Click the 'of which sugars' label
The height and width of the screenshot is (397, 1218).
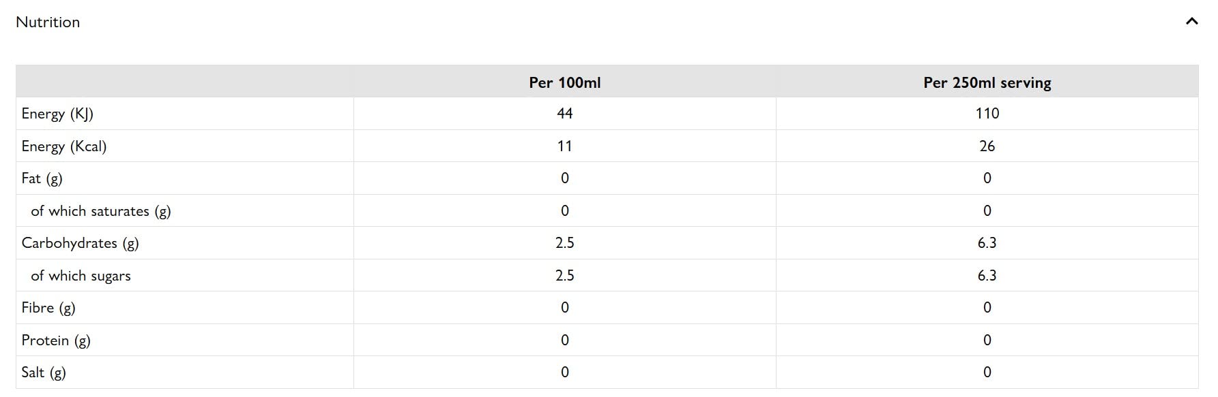click(x=81, y=276)
